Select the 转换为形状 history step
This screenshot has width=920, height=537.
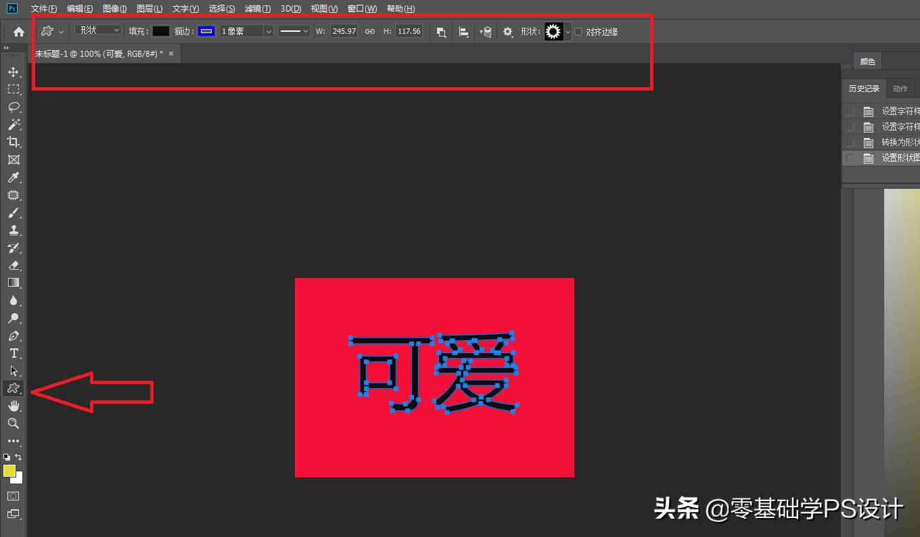[x=900, y=142]
